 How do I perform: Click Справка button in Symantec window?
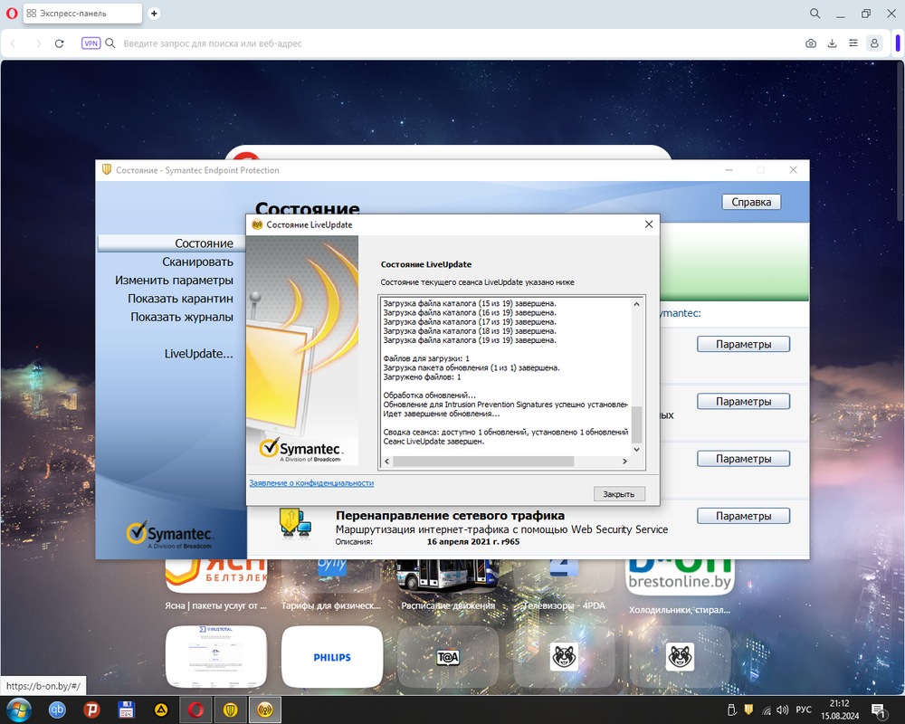(x=751, y=202)
